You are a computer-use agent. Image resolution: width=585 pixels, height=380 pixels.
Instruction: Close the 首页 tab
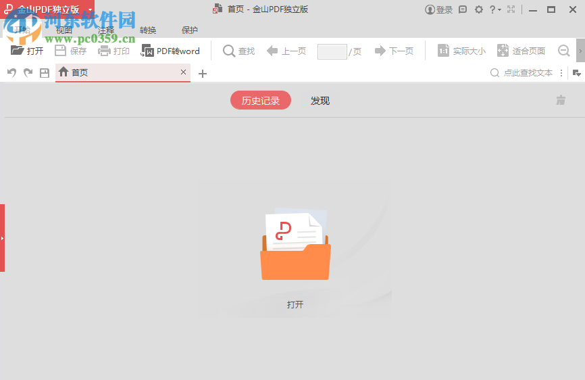(x=183, y=72)
